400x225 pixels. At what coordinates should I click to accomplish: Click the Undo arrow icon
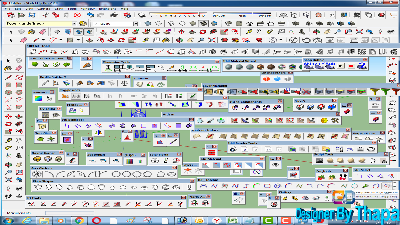[x=90, y=15]
